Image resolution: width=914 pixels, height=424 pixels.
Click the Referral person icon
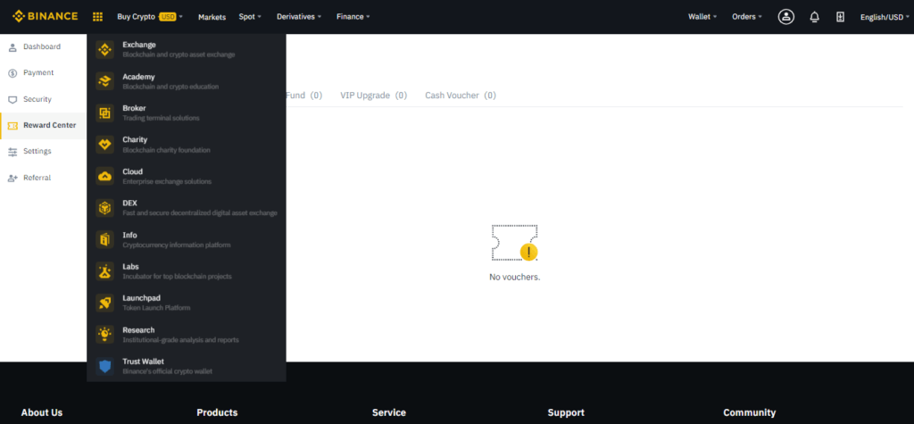(12, 178)
